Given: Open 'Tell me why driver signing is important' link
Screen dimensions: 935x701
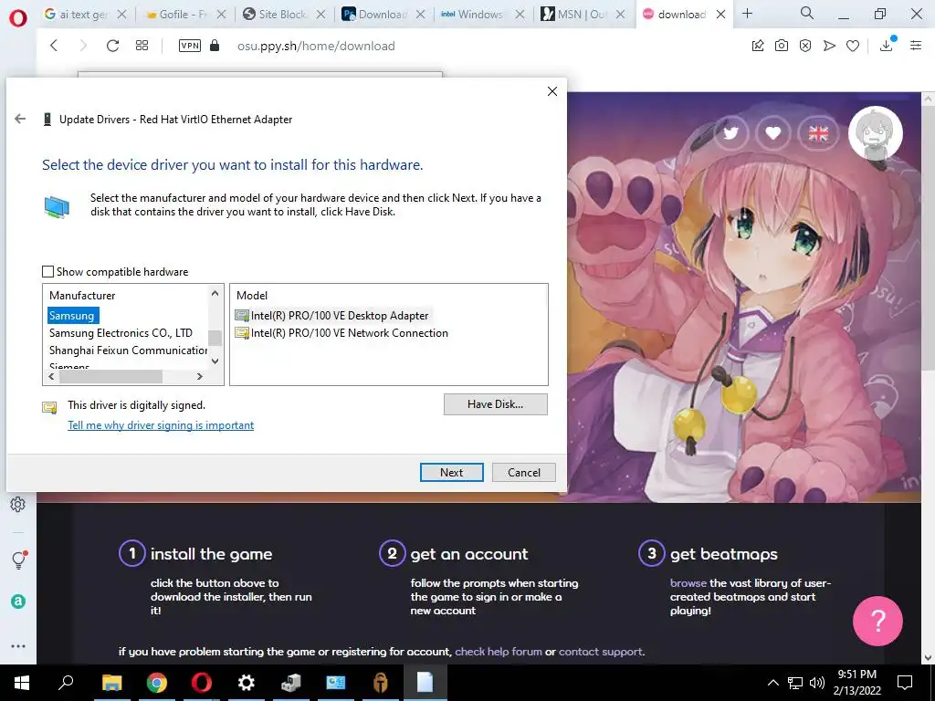Looking at the screenshot, I should pyautogui.click(x=161, y=425).
